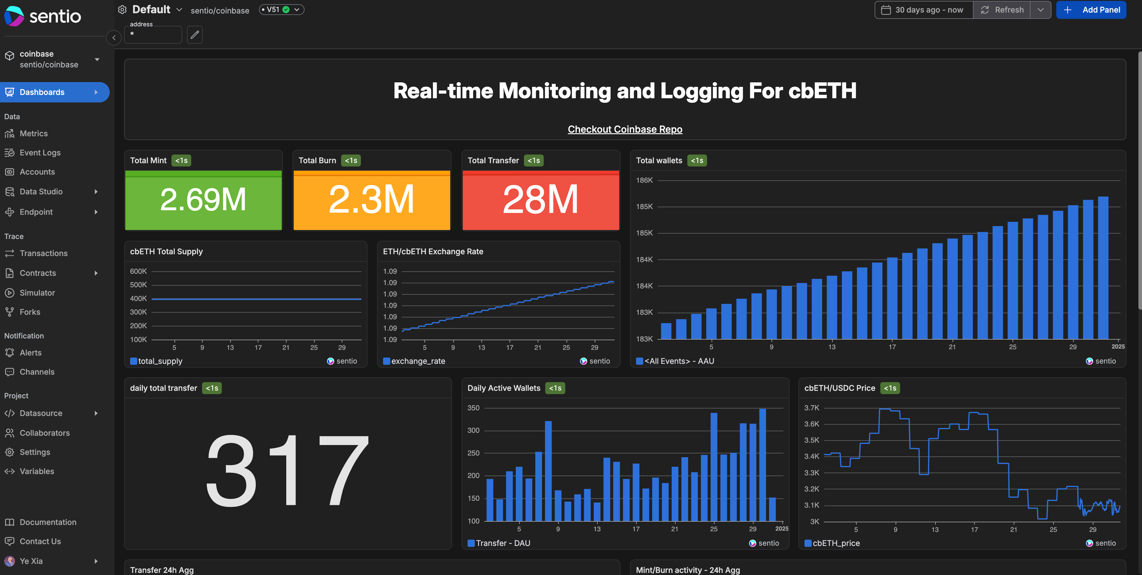Open the Forks section
Screen dimensions: 1142x575
(x=30, y=312)
